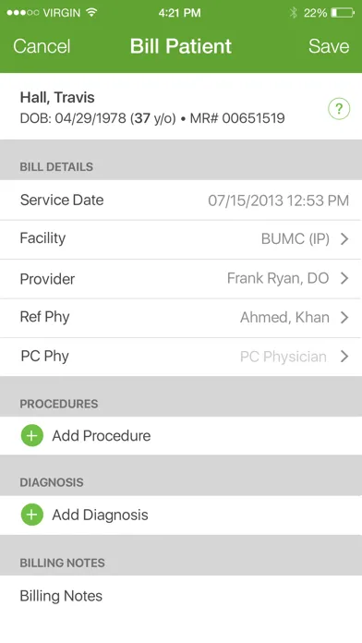Select the Add Procedure label
This screenshot has width=362, height=643.
click(x=102, y=435)
